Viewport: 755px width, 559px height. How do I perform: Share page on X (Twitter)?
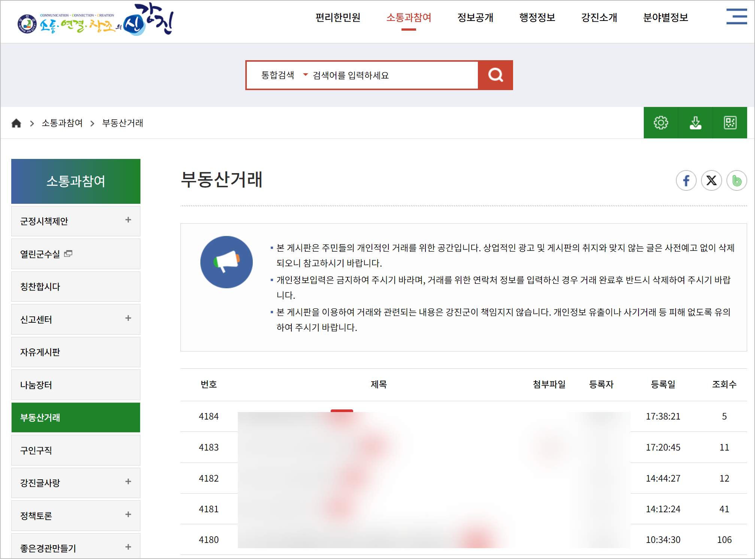pos(711,181)
